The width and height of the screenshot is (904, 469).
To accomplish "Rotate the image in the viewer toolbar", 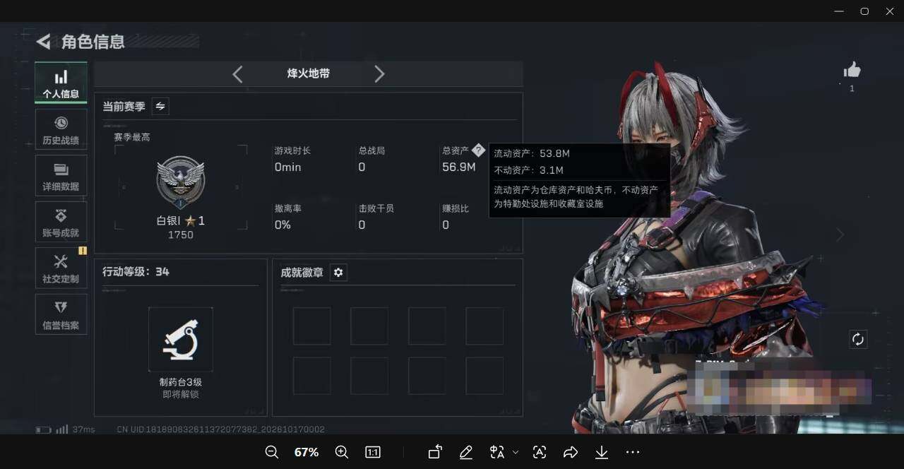I will point(435,452).
